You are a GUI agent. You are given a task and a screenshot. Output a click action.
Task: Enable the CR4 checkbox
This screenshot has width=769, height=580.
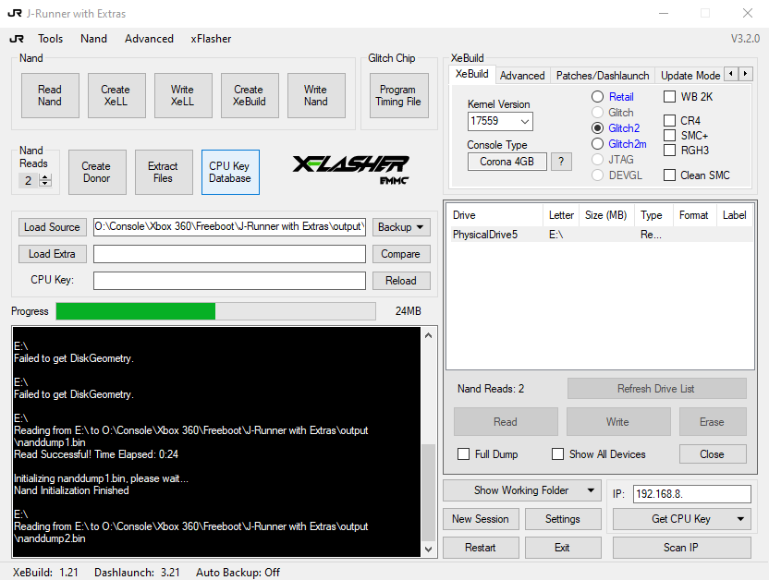point(669,120)
